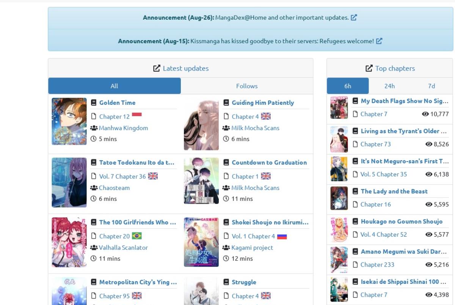Open the Struggle title link
Screen dimensions: 455x305
[244, 282]
